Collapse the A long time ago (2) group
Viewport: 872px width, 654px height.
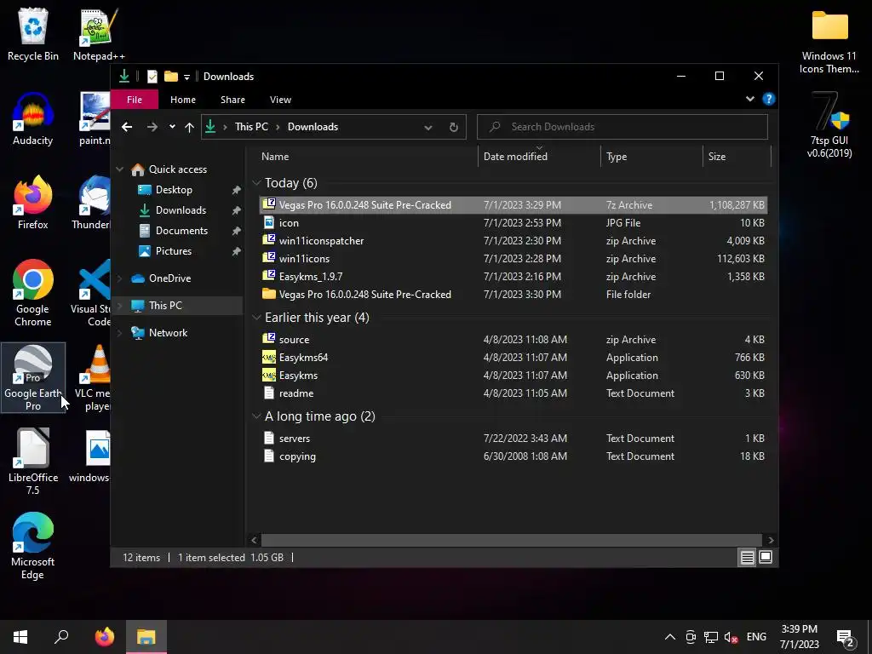coord(256,416)
